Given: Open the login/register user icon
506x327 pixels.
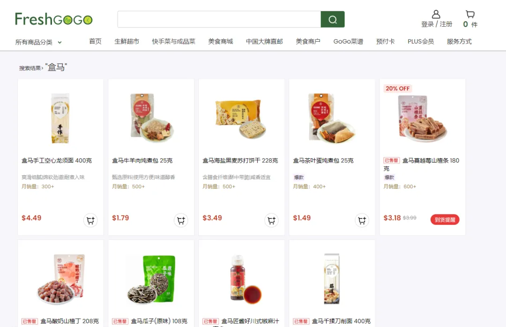Looking at the screenshot, I should pyautogui.click(x=436, y=14).
